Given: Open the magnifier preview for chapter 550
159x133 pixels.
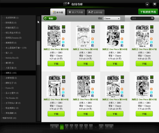Looking at the screenshot, I should (x=64, y=31).
